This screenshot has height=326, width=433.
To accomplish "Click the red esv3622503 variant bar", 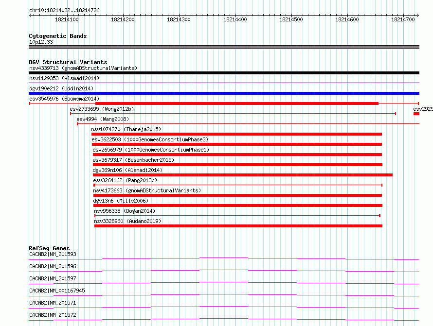I will click(x=237, y=144).
